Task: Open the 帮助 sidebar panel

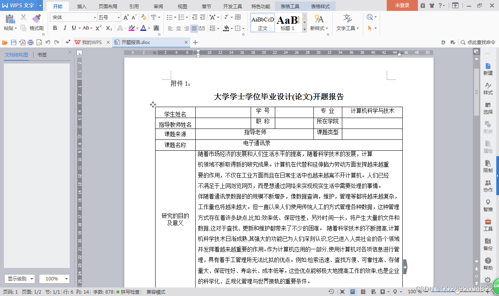Action: point(488,264)
